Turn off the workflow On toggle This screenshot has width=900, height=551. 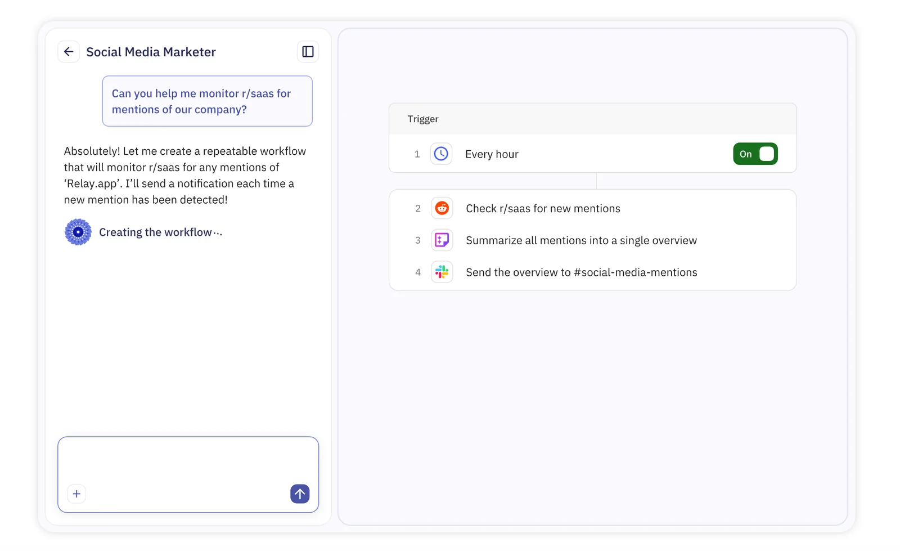point(755,154)
